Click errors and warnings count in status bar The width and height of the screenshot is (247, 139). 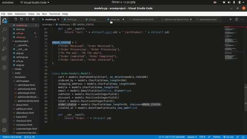[x=29, y=137]
